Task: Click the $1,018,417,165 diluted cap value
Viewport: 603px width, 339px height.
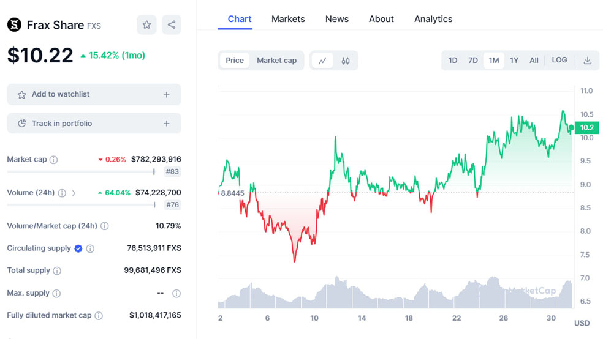Action: 155,316
